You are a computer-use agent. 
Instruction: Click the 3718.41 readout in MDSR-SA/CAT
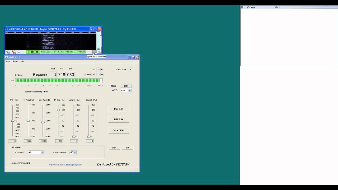pos(57,52)
